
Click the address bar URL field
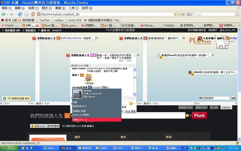[106, 14]
